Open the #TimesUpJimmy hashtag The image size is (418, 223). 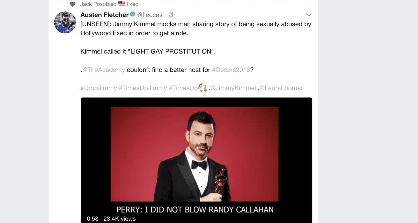click(143, 88)
